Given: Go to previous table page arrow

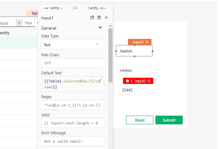Looking at the screenshot, I should point(19,23).
